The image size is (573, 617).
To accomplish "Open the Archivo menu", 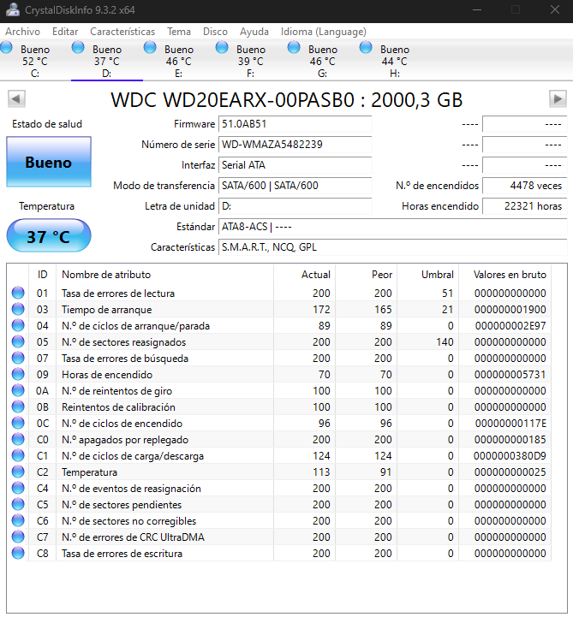I will click(x=22, y=32).
